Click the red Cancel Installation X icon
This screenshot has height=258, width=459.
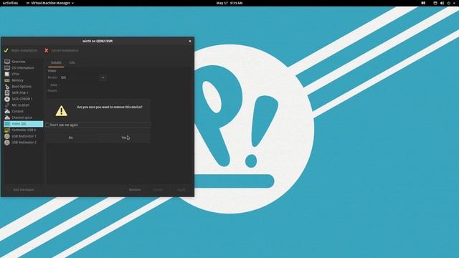[x=46, y=50]
